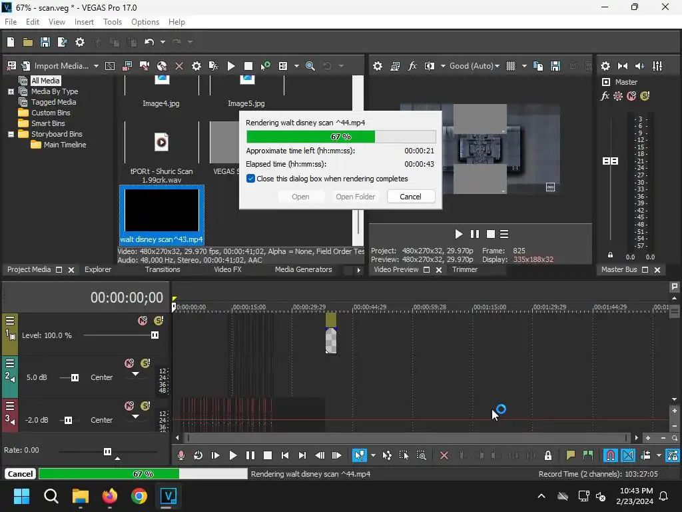Image resolution: width=682 pixels, height=512 pixels.
Task: Lock master fader channels
Action: [x=610, y=255]
